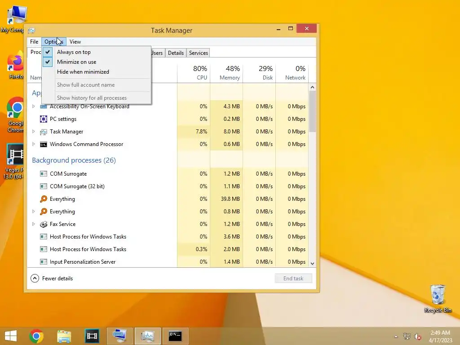Enable Hide when minimized option
The width and height of the screenshot is (460, 345).
97,72
